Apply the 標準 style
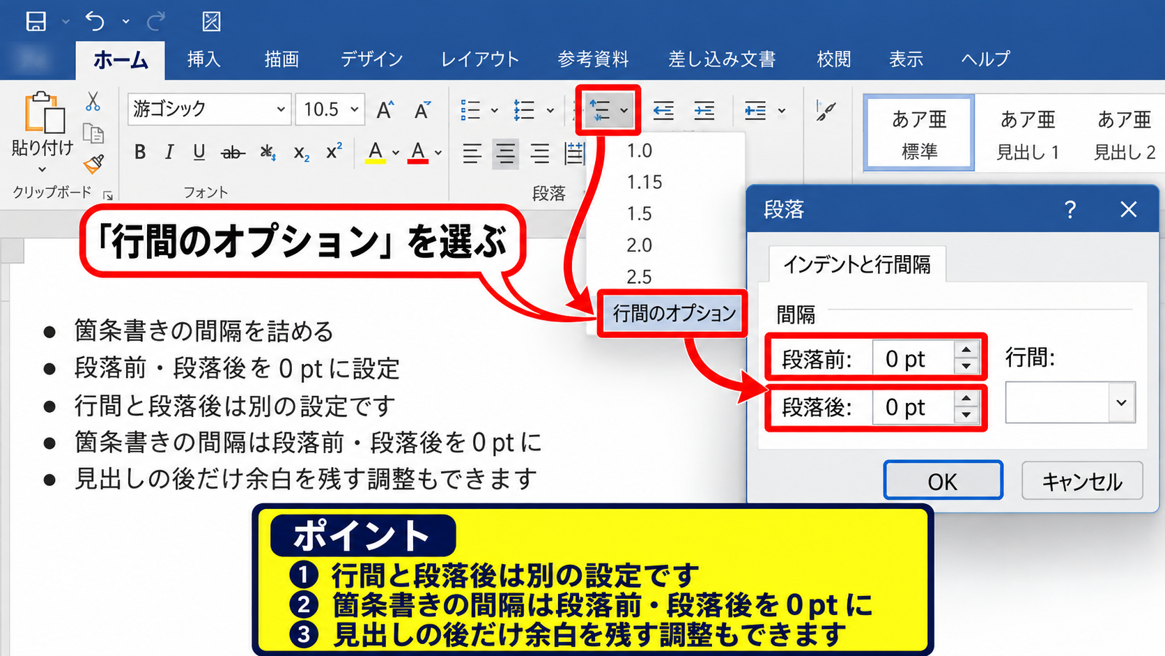 (x=918, y=133)
